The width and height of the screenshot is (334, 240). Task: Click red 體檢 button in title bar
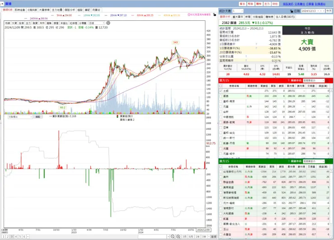pos(259,4)
